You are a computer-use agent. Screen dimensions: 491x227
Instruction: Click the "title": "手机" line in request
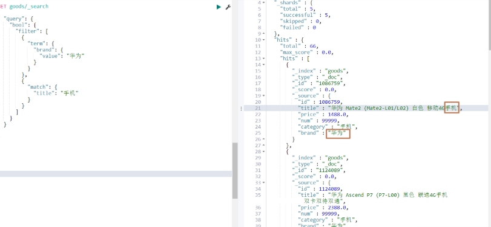(56, 93)
